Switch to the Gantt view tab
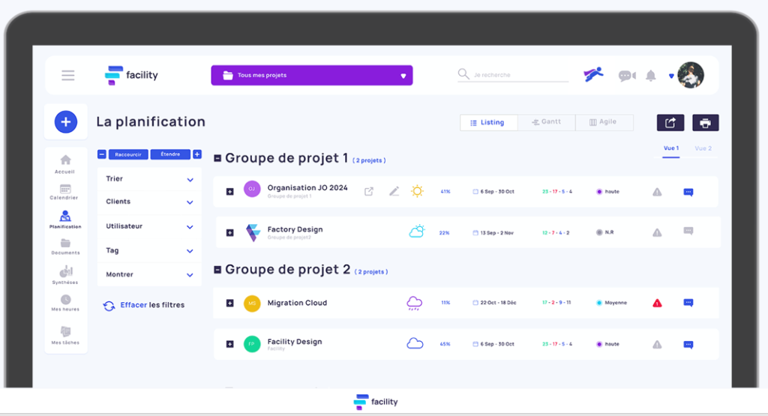 pyautogui.click(x=546, y=122)
